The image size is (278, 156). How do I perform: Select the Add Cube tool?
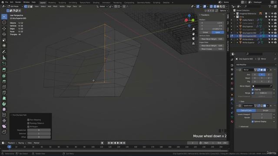coord(4,64)
